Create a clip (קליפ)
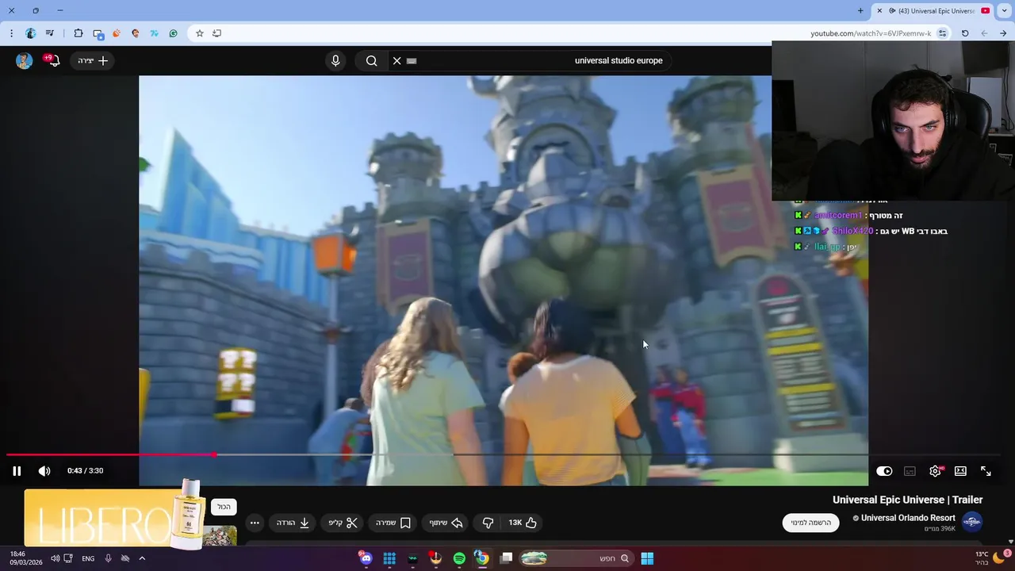The image size is (1015, 571). 343,523
